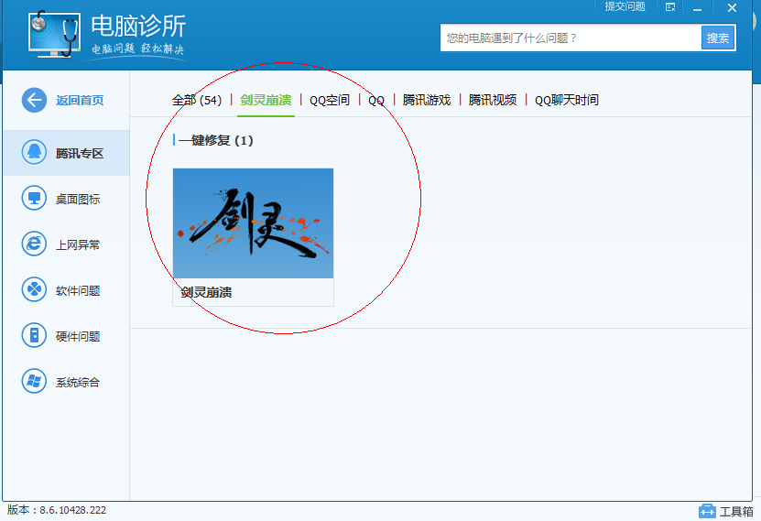761x521 pixels.
Task: Select the 硬件问题 sidebar label
Action: coord(78,336)
